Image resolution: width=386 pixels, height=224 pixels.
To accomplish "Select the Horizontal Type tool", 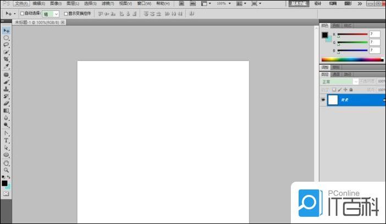I will (7, 141).
